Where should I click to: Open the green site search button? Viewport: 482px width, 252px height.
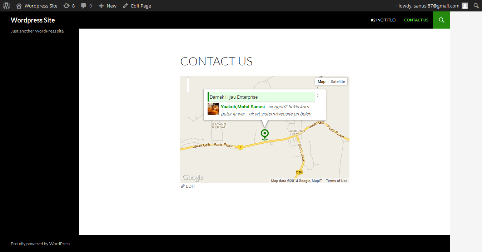(442, 20)
